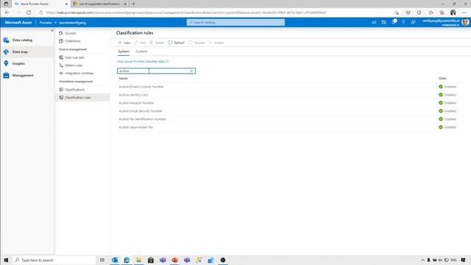
Task: Open the header help question mark icon
Action: [403, 22]
